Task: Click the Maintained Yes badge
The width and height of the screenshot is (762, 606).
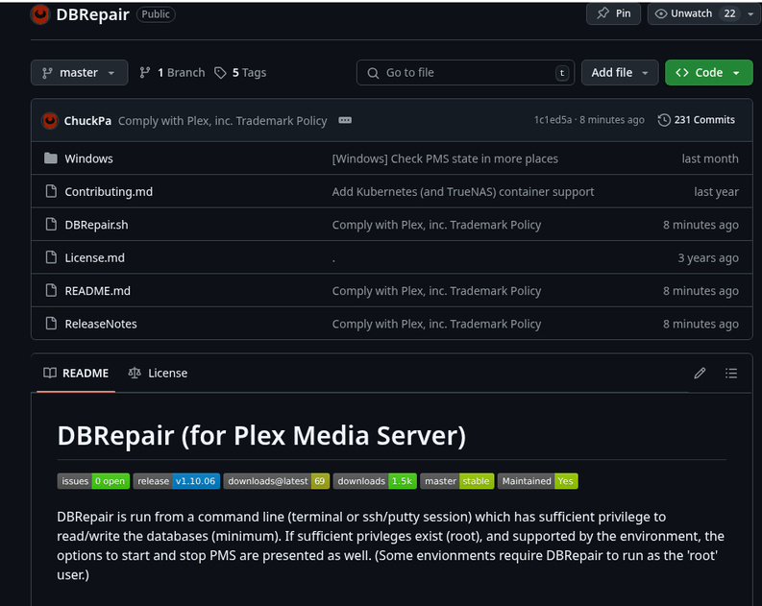Action: click(537, 481)
